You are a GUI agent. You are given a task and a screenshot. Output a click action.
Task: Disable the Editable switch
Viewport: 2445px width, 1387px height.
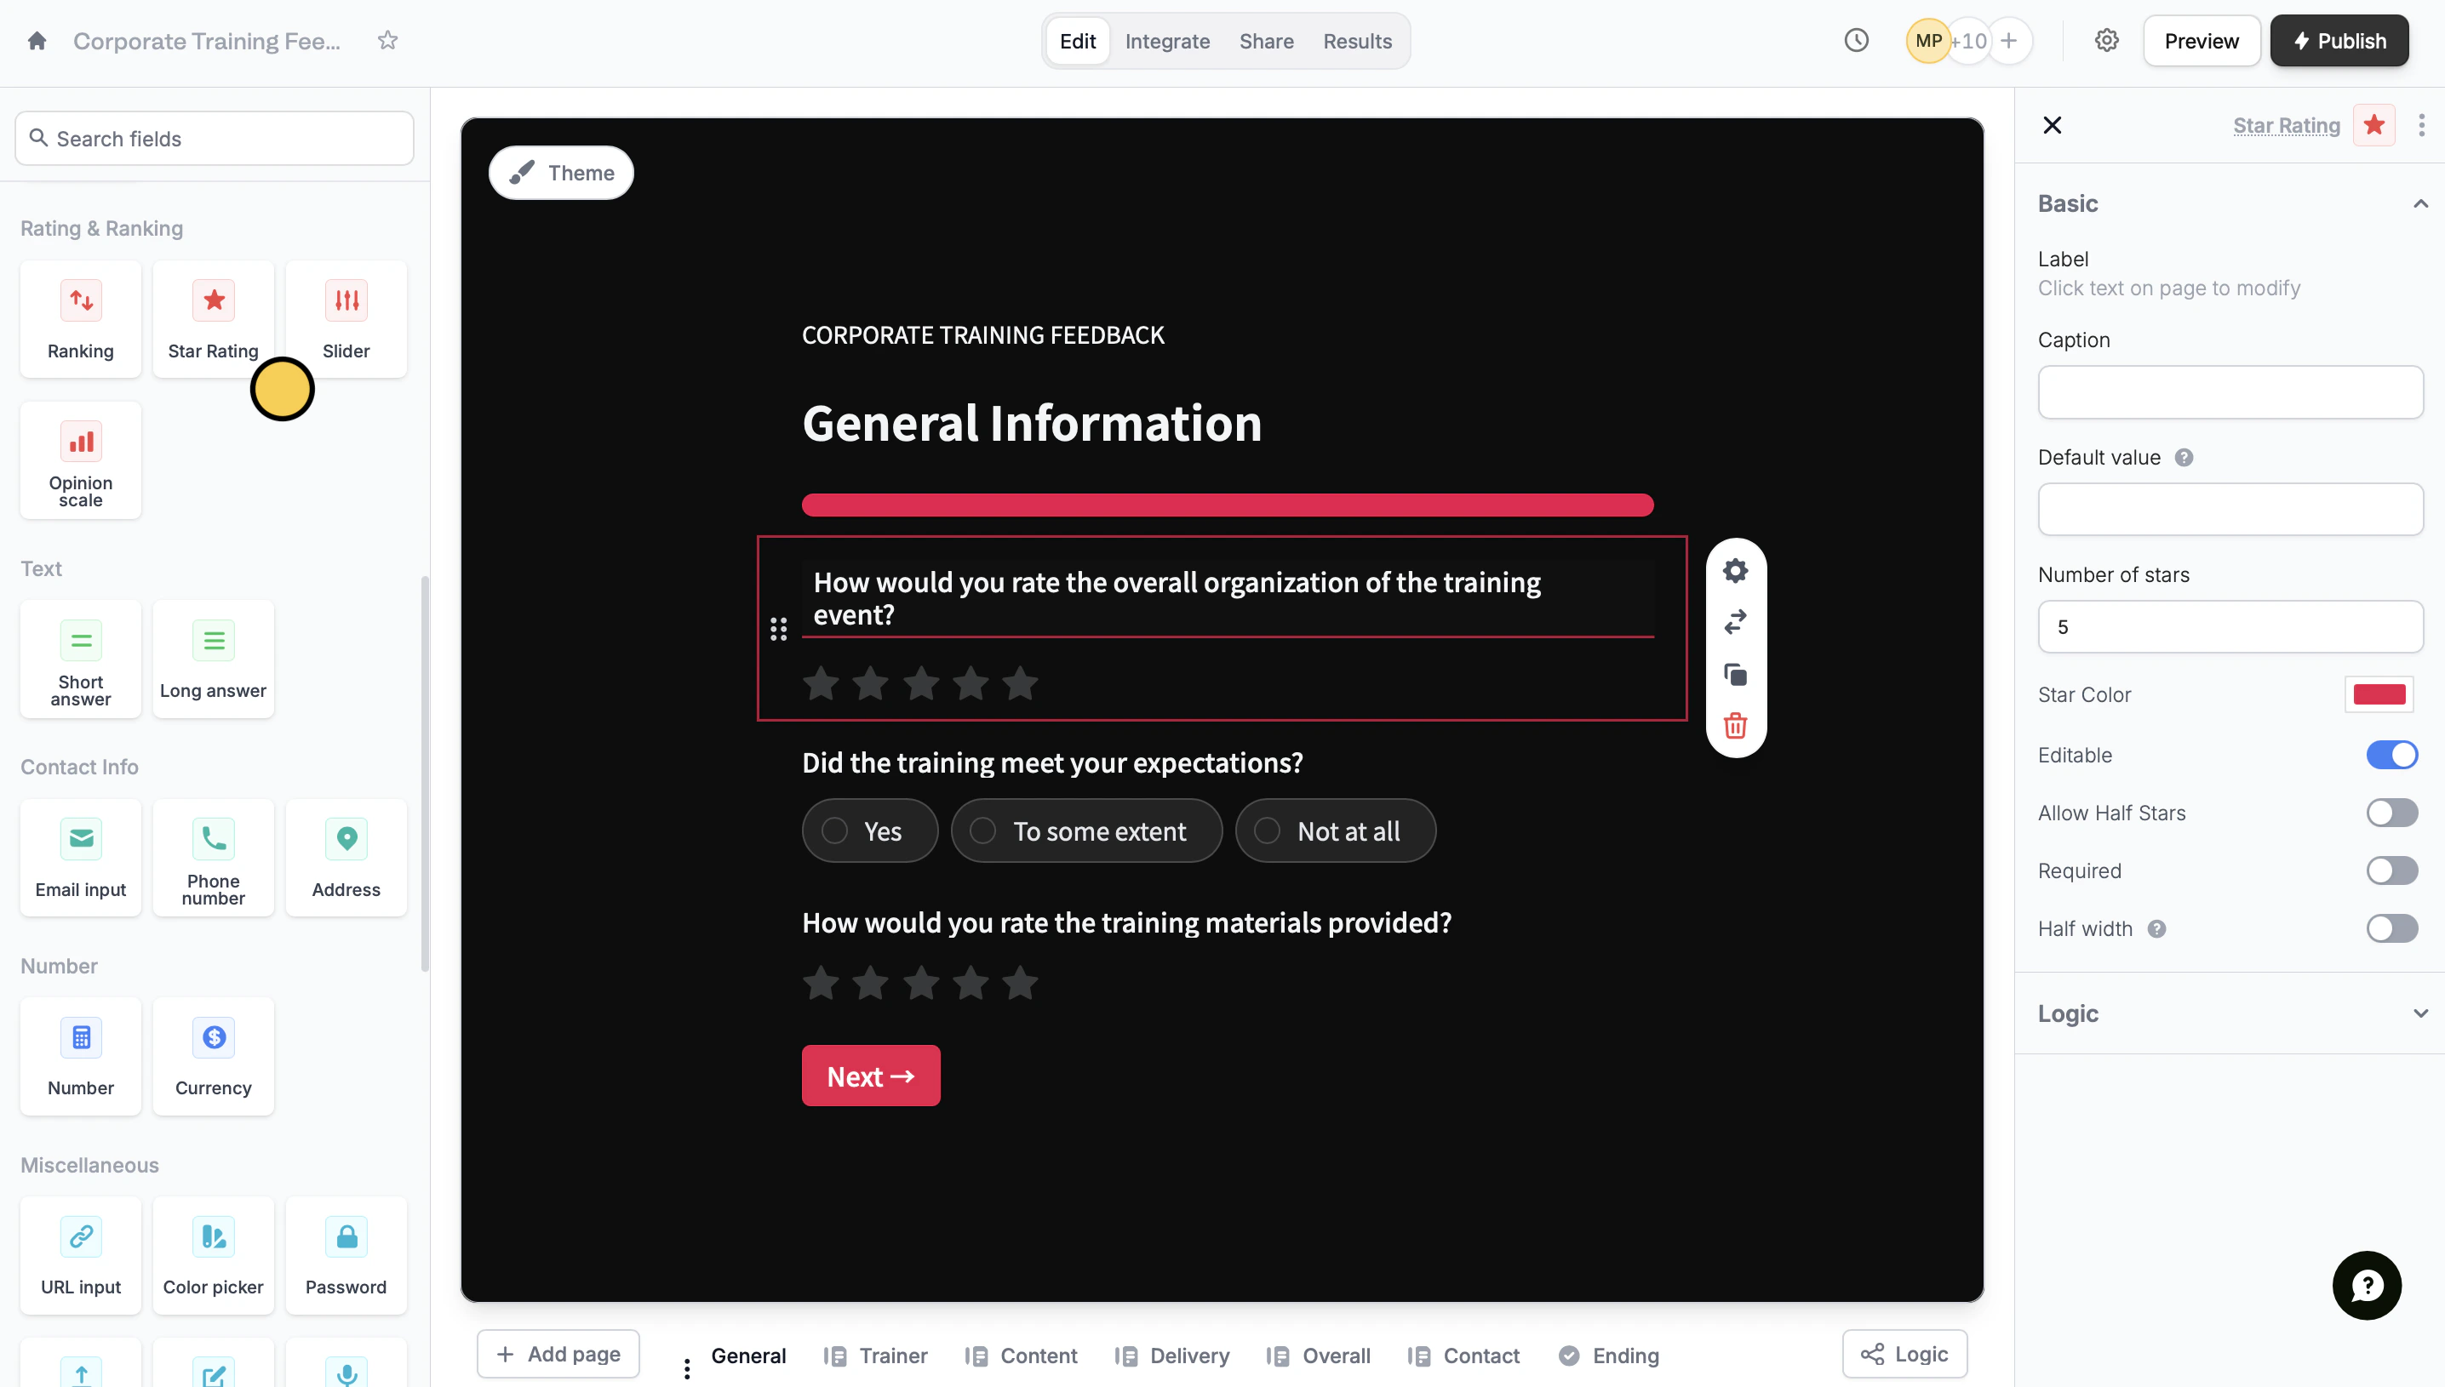[2391, 755]
